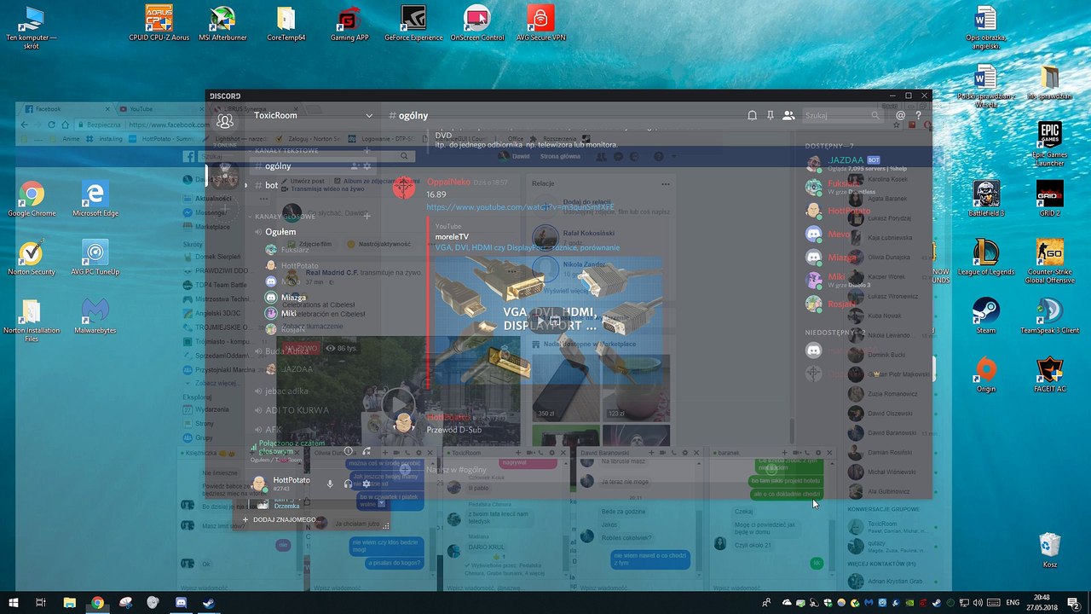The height and width of the screenshot is (614, 1091).
Task: Deafen audio with headphones icon
Action: click(348, 484)
